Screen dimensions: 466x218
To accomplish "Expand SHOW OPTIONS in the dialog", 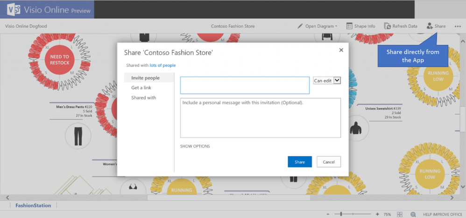I will click(x=195, y=146).
